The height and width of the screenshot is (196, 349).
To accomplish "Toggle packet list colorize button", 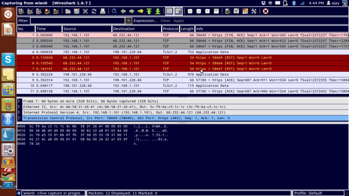I will pyautogui.click(x=170, y=11).
